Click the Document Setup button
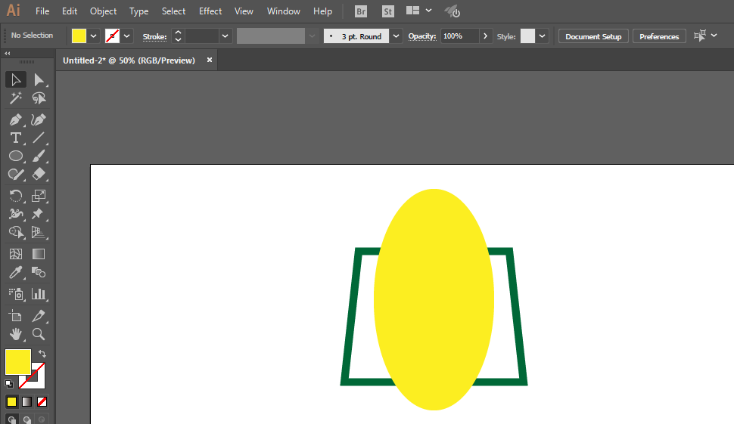The width and height of the screenshot is (734, 424). (593, 36)
